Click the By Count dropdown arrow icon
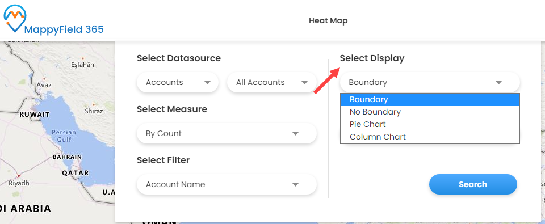The width and height of the screenshot is (545, 224). (295, 133)
